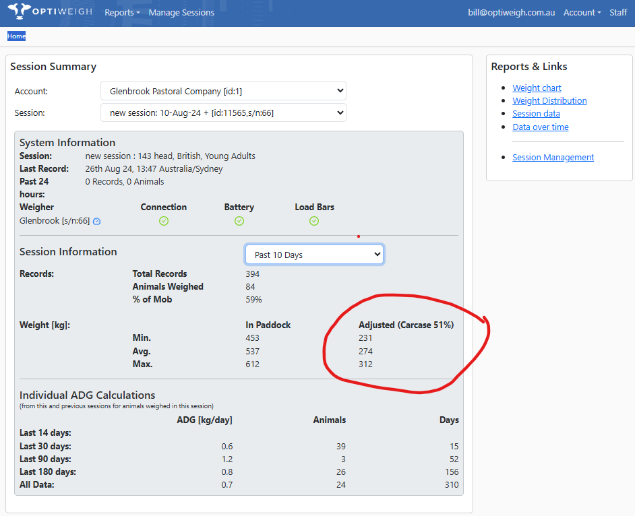
Task: Click the bill@optiweigh.com.au user email
Action: point(512,13)
